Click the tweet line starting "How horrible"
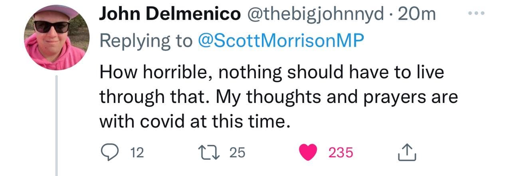This screenshot has height=176, width=511. click(x=271, y=73)
